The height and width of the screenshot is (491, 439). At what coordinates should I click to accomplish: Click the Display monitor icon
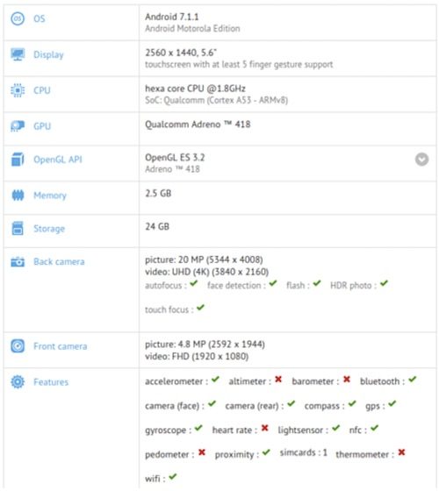18,54
